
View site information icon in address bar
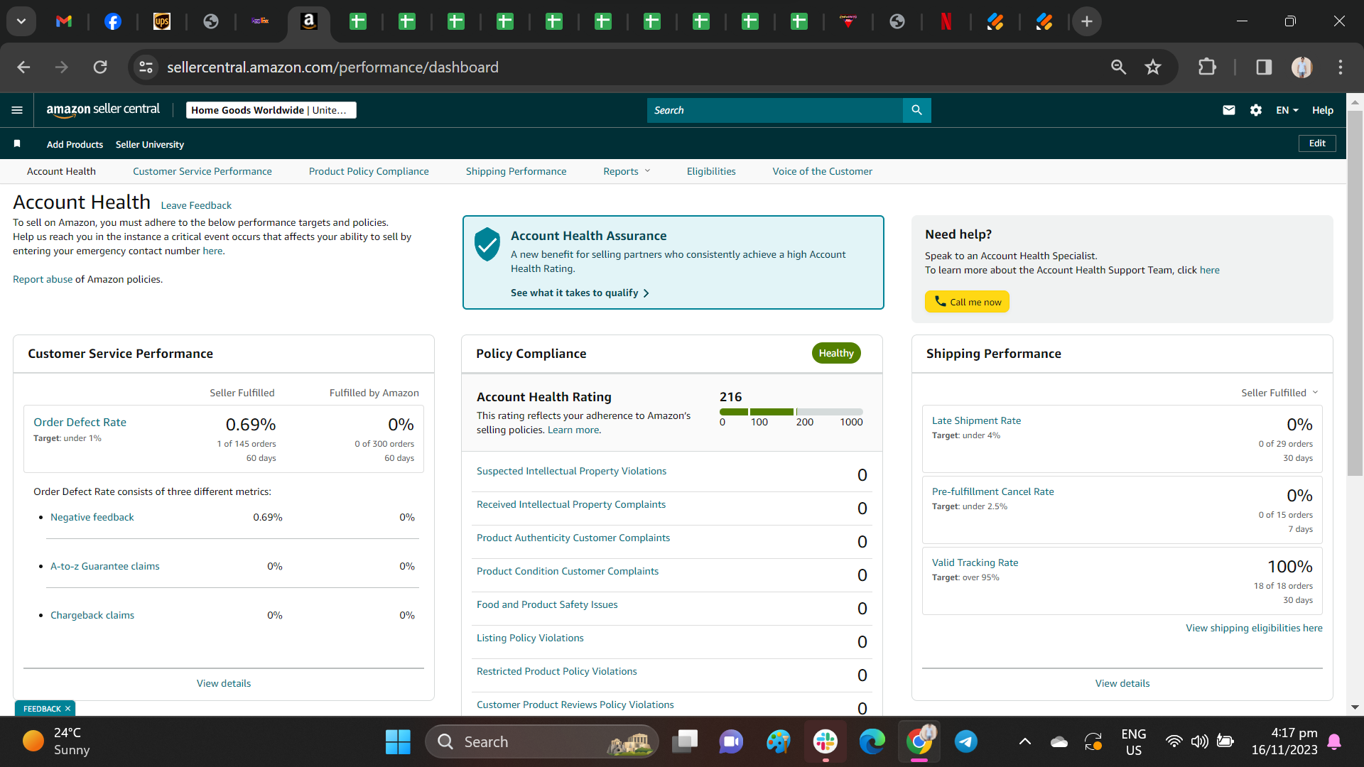(x=146, y=67)
